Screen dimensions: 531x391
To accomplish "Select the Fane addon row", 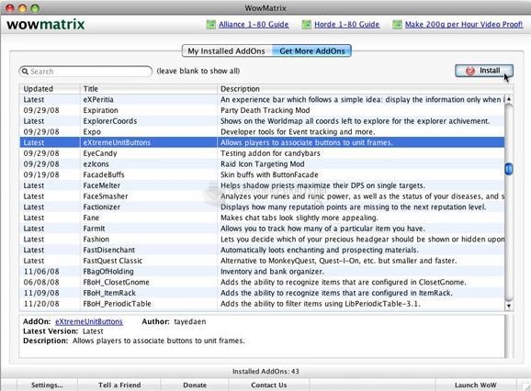I will 262,218.
